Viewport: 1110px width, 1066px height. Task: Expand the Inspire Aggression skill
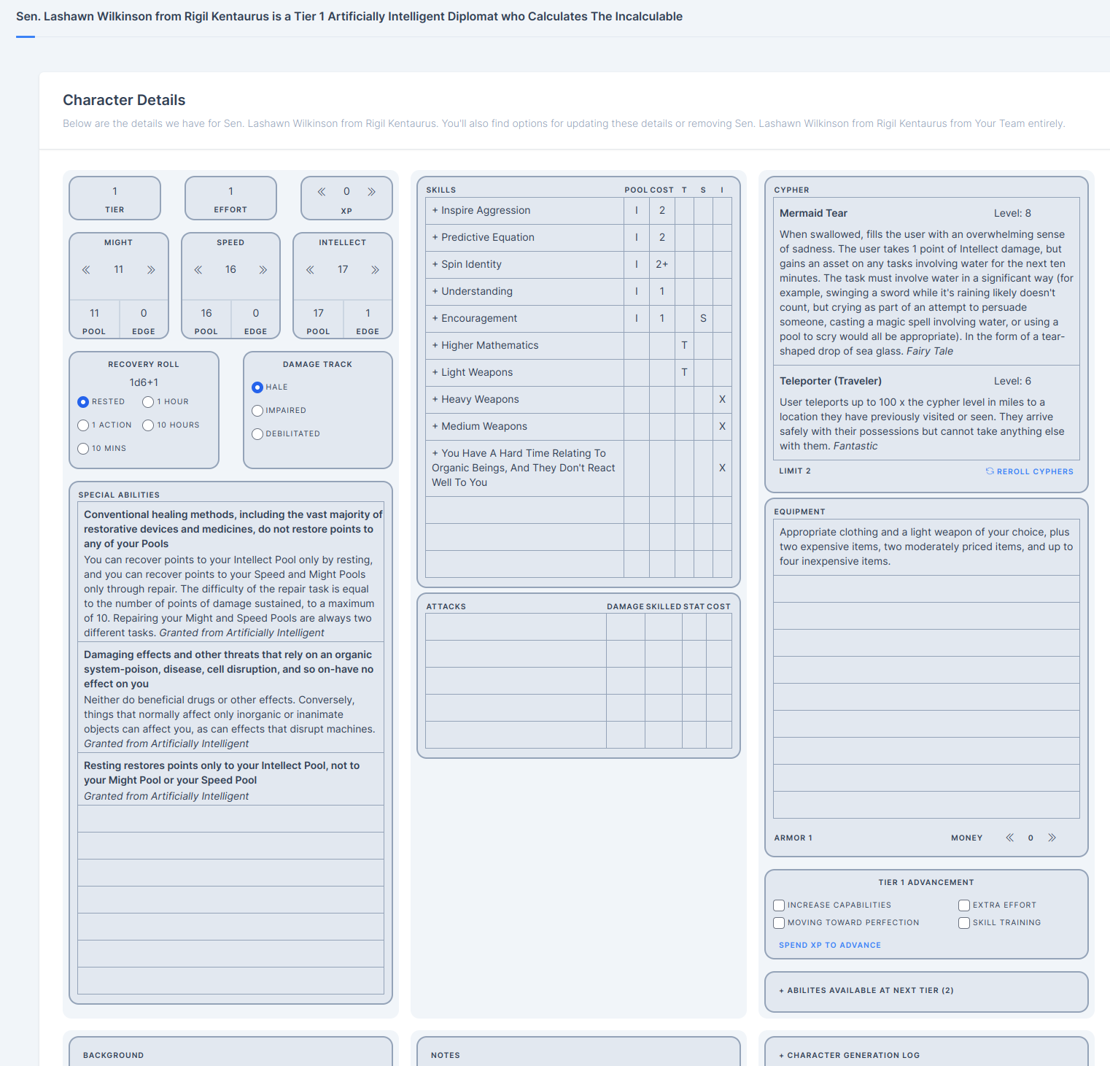[481, 210]
